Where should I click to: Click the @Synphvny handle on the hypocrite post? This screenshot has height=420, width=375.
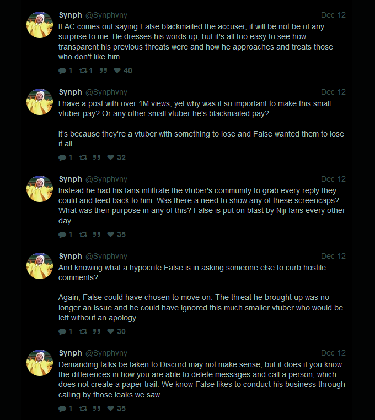click(106, 257)
